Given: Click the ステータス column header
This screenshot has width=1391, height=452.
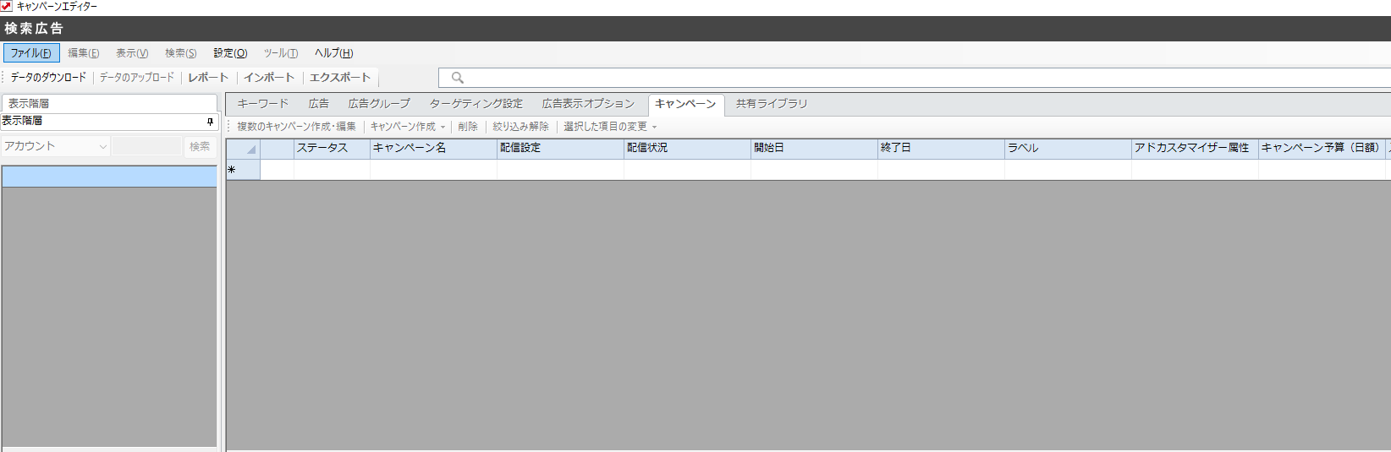Looking at the screenshot, I should pos(331,148).
